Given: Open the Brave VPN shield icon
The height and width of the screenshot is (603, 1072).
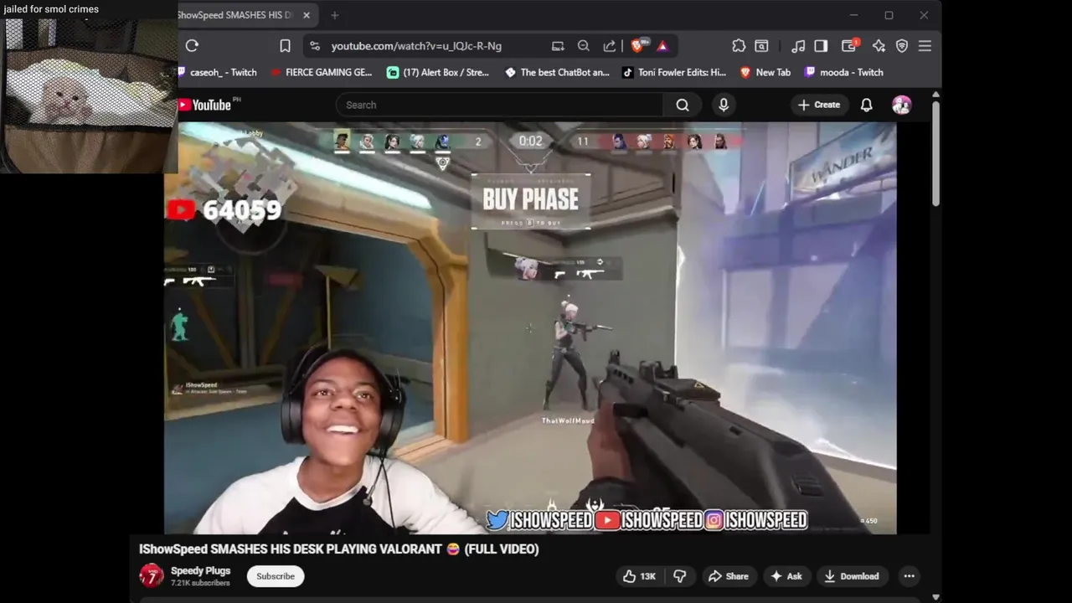Looking at the screenshot, I should 902,46.
